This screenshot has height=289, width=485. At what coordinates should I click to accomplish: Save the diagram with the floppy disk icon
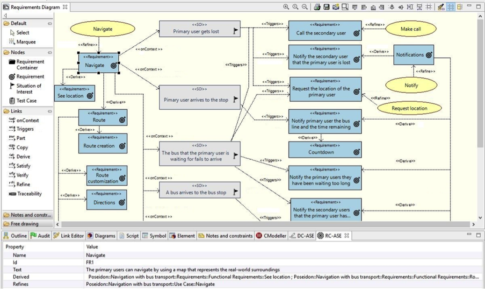[326, 7]
